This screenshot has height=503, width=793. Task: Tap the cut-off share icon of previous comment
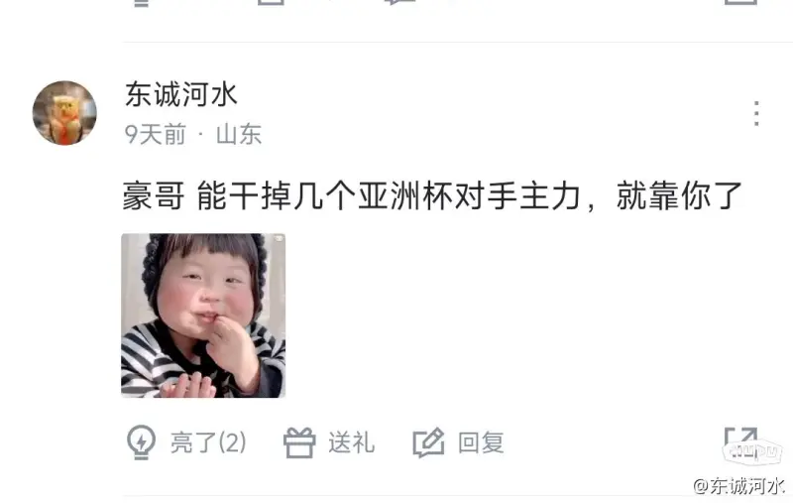click(x=740, y=3)
